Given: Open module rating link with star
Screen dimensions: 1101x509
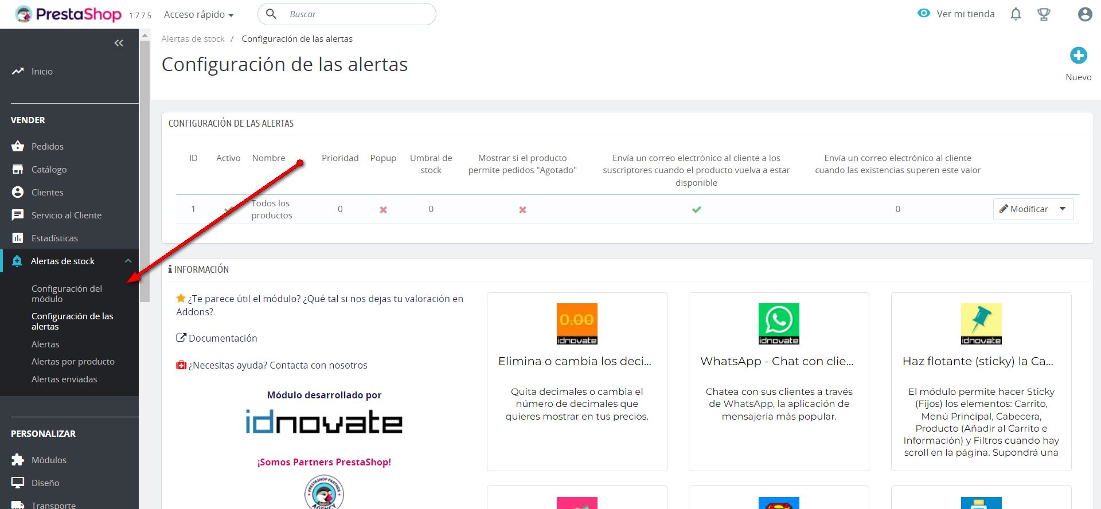Looking at the screenshot, I should [x=319, y=305].
